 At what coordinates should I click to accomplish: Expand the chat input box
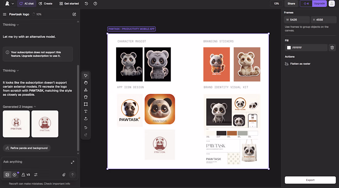pos(72,162)
